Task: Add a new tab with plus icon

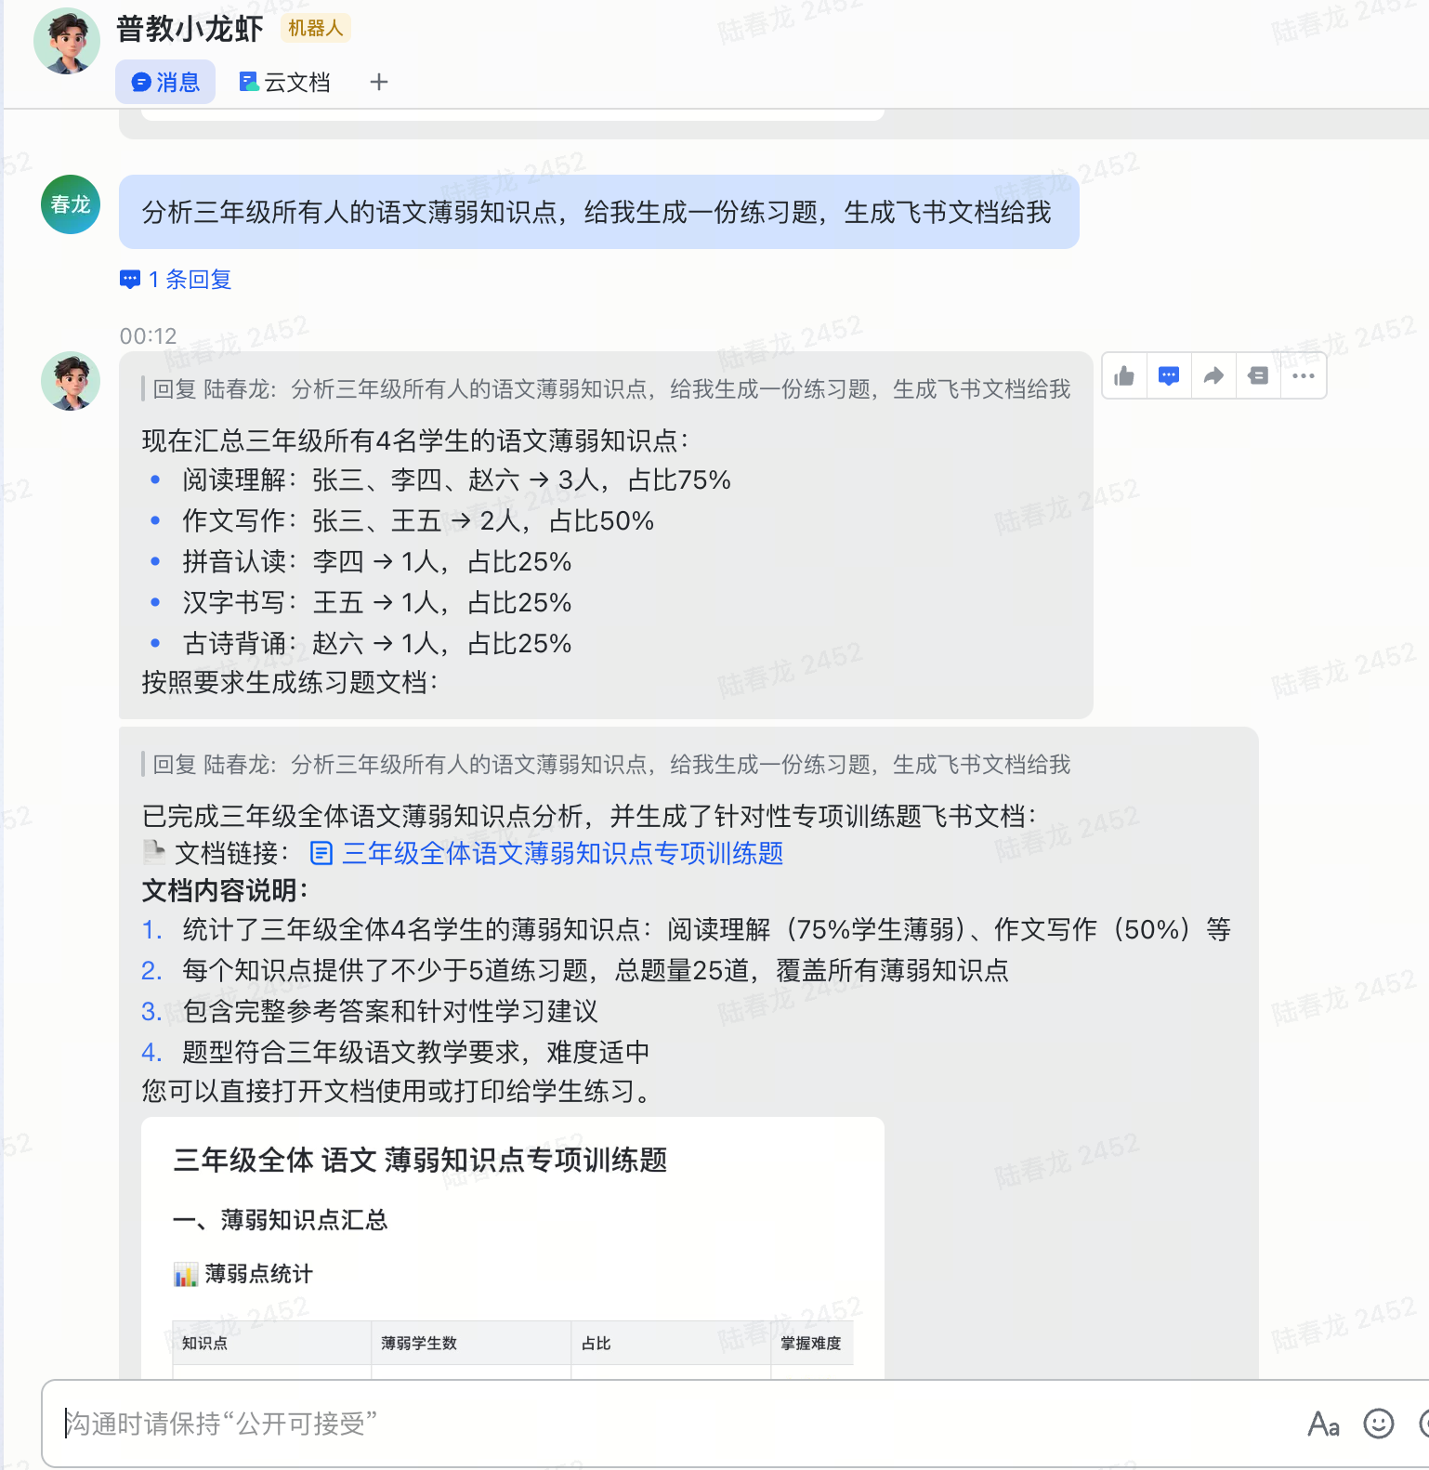Action: [379, 82]
